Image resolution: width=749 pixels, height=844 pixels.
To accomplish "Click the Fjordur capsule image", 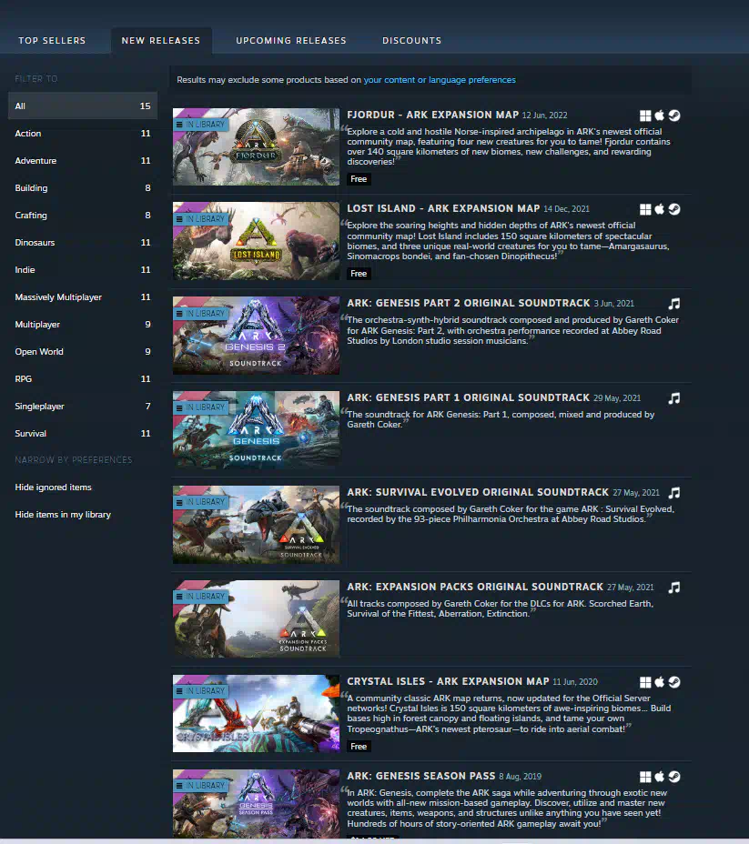I will [257, 147].
